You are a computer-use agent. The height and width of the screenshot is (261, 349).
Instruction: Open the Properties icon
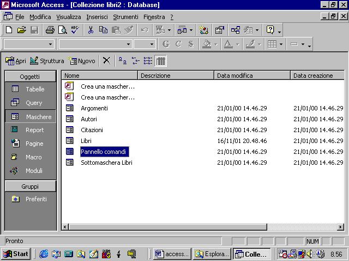219,30
